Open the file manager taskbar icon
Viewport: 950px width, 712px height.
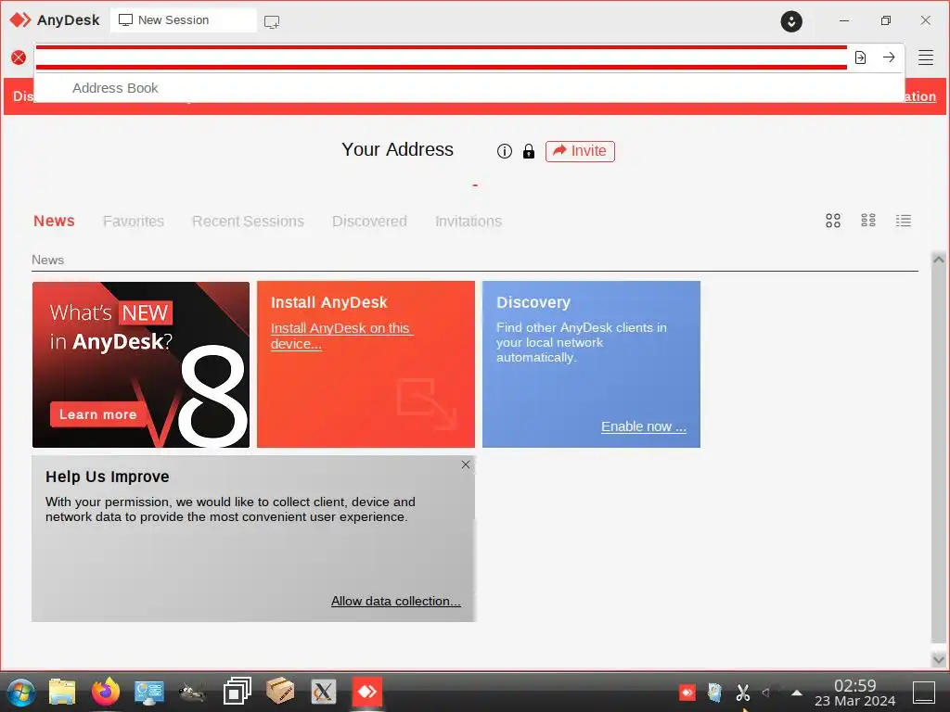click(x=62, y=692)
